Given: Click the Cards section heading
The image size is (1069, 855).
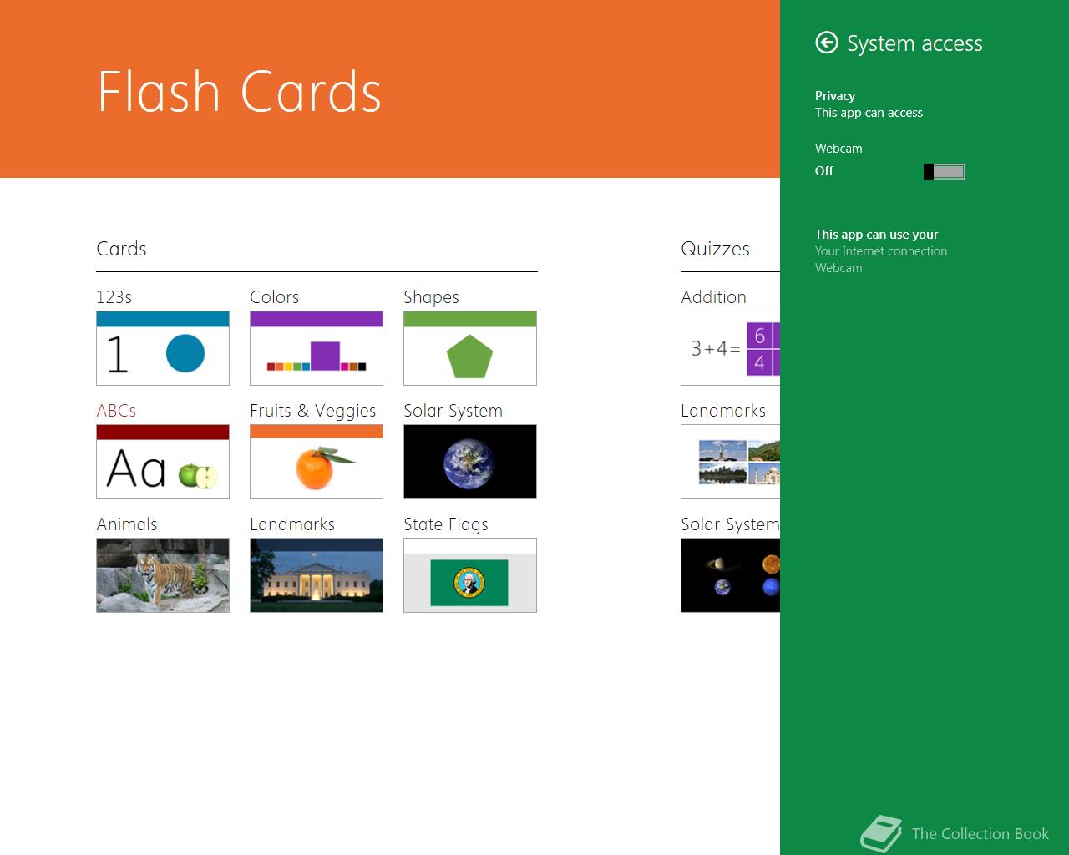Looking at the screenshot, I should pos(121,249).
